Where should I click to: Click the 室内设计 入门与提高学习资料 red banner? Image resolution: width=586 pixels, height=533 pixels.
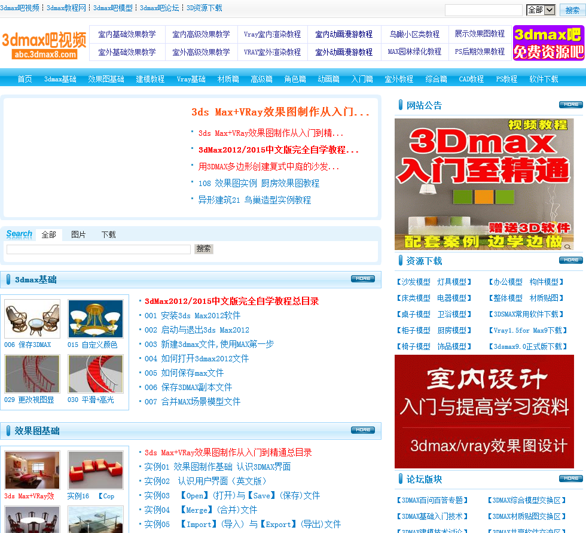tap(484, 412)
